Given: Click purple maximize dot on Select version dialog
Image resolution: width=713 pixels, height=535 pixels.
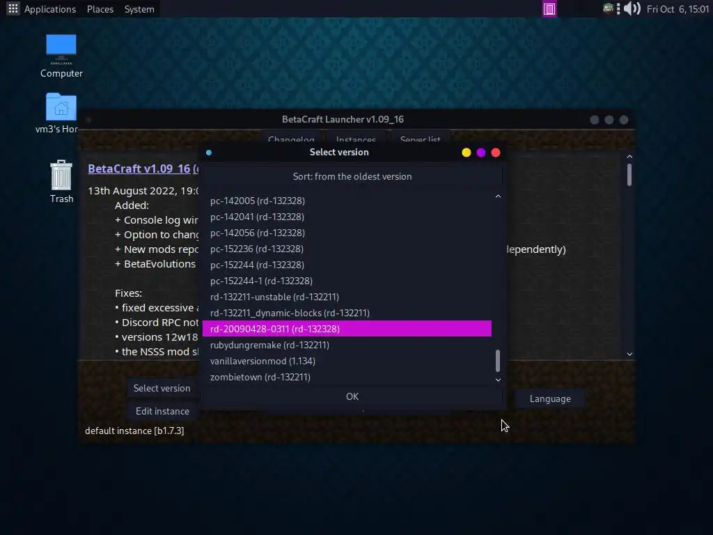Looking at the screenshot, I should coord(481,153).
